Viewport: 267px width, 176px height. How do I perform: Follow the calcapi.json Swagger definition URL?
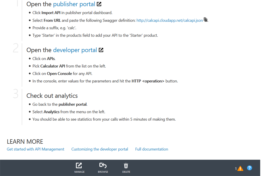click(169, 20)
